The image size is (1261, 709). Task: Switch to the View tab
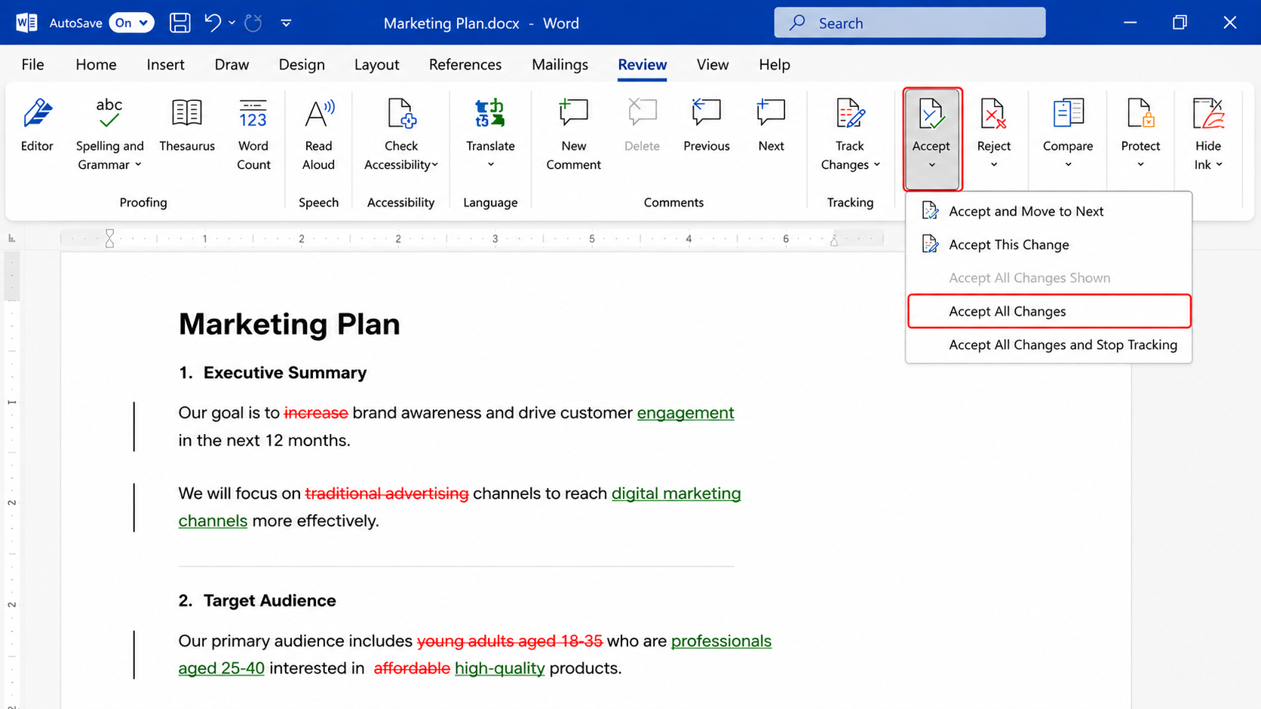click(712, 65)
